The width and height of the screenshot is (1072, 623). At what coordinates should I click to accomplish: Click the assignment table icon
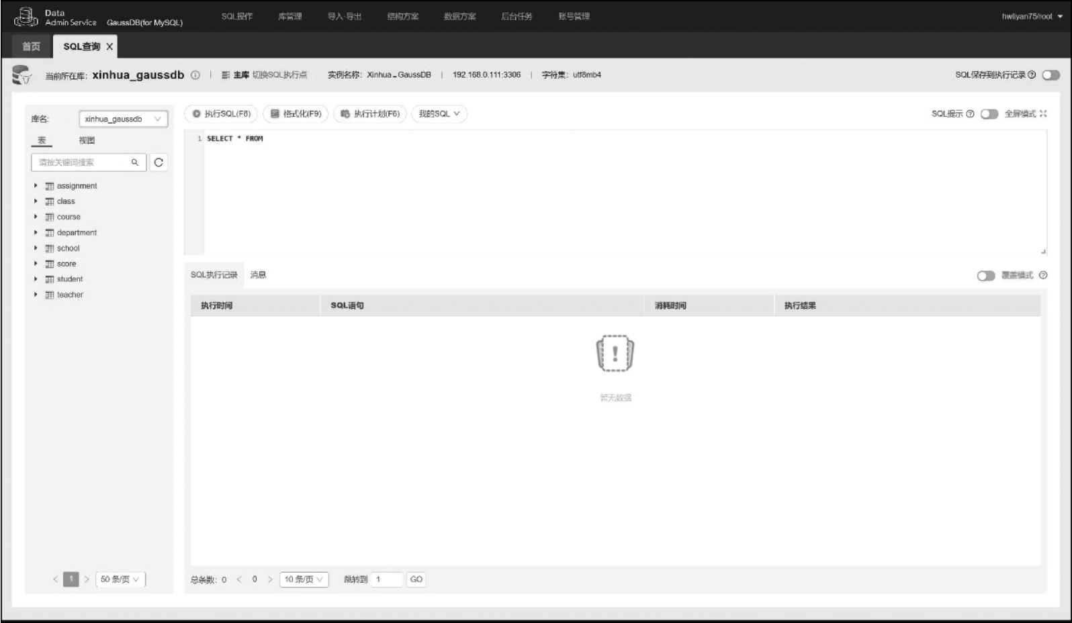coord(50,186)
